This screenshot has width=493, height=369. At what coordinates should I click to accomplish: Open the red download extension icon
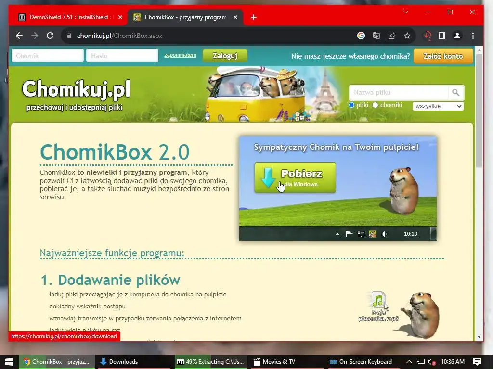click(428, 36)
